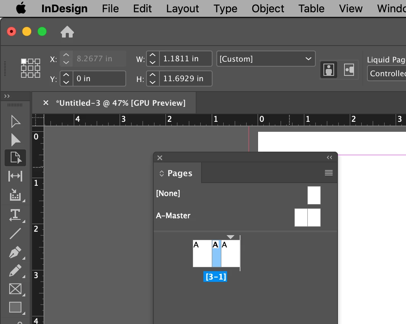Click the H height field

point(186,79)
